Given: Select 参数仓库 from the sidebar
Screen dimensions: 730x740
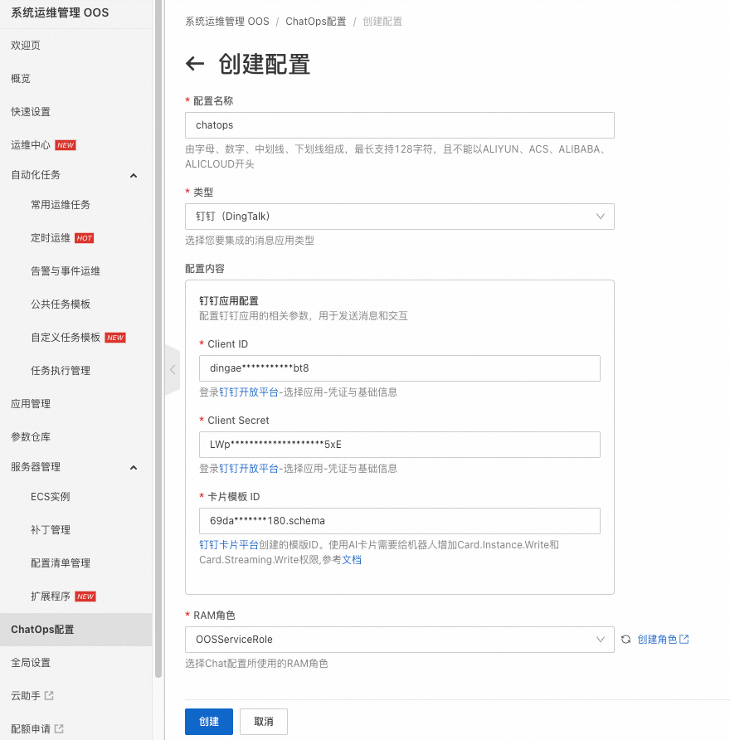Looking at the screenshot, I should pos(31,437).
